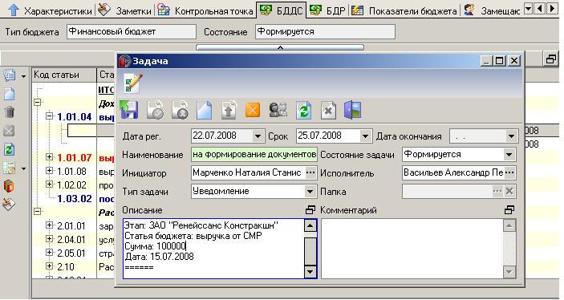
Task: Expand the 1.02.02 tree node
Action: coord(50,184)
